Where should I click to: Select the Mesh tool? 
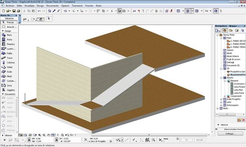coord(9,76)
